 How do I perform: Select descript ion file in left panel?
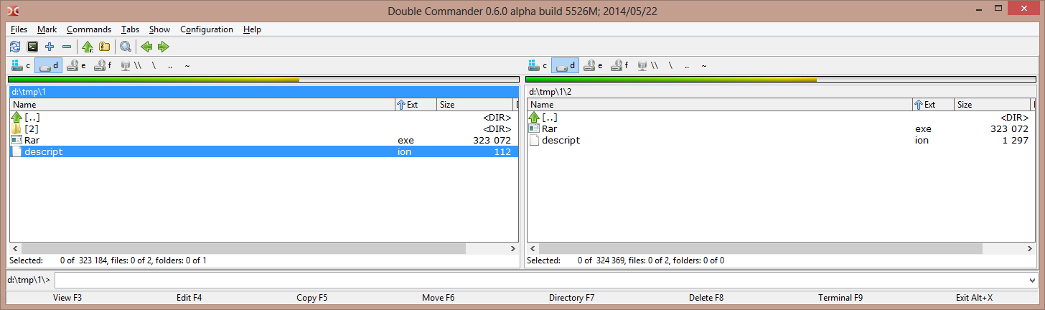[x=264, y=151]
